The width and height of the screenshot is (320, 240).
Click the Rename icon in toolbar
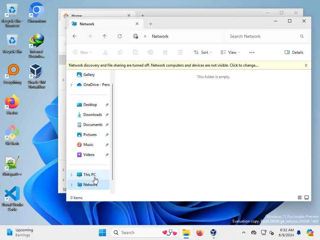pyautogui.click(x=150, y=52)
